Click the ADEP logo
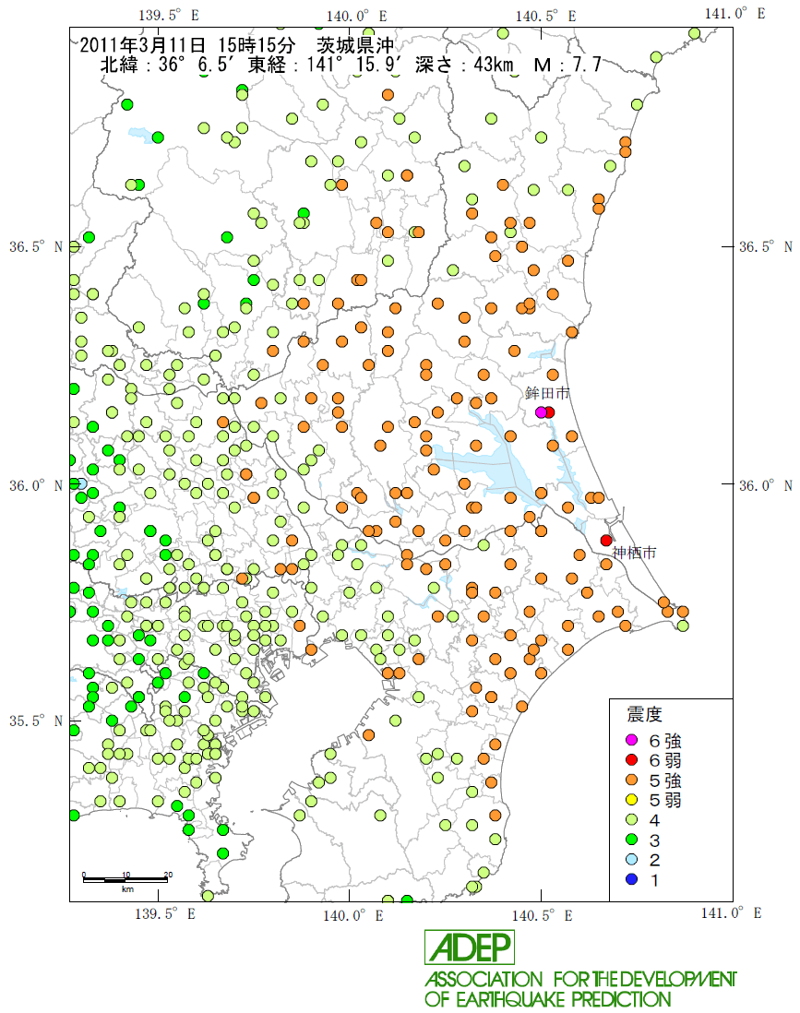 pos(470,947)
